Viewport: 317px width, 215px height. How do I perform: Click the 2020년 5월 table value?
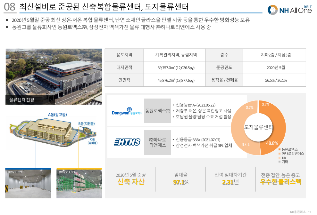(x=276, y=68)
